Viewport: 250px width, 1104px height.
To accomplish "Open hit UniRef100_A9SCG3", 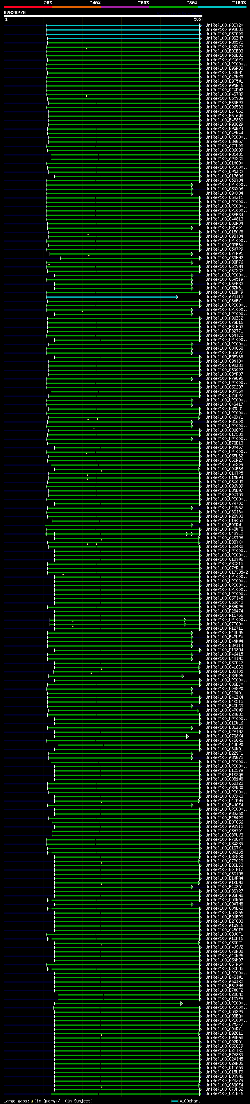I will [224, 30].
